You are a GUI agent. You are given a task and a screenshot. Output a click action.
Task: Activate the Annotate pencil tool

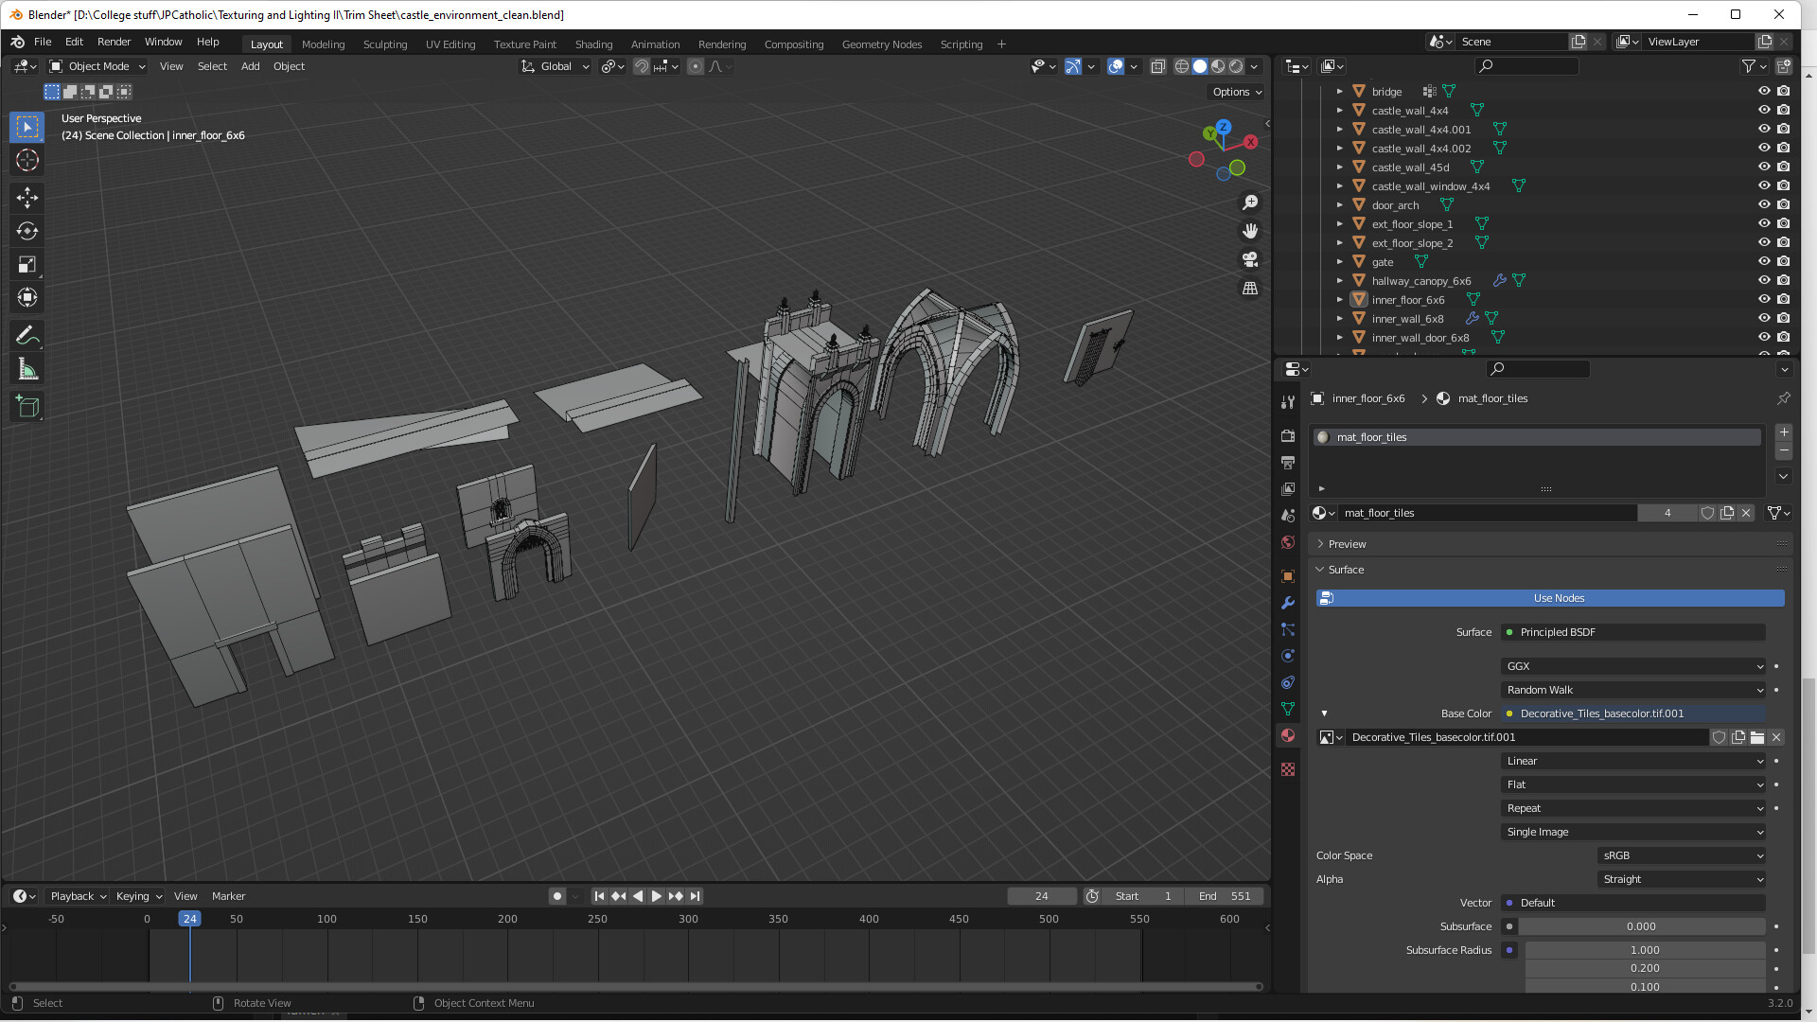(x=26, y=335)
